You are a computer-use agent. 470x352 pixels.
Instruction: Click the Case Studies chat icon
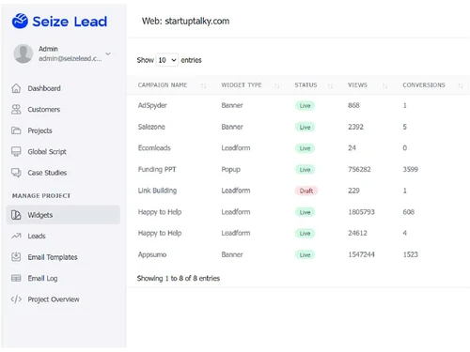click(x=16, y=173)
